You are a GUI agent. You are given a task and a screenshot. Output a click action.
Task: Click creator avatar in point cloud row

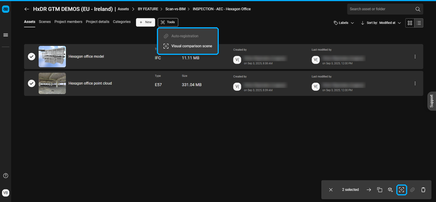point(237,87)
